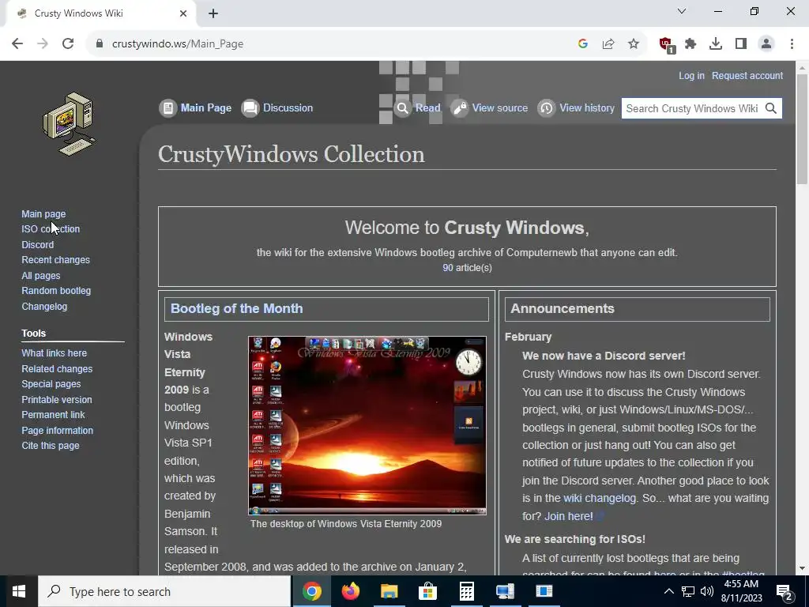The height and width of the screenshot is (607, 809).
Task: Open Cite this page link
Action: 50,446
